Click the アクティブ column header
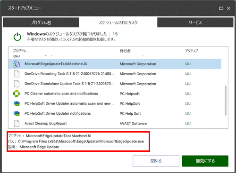 coord(192,51)
